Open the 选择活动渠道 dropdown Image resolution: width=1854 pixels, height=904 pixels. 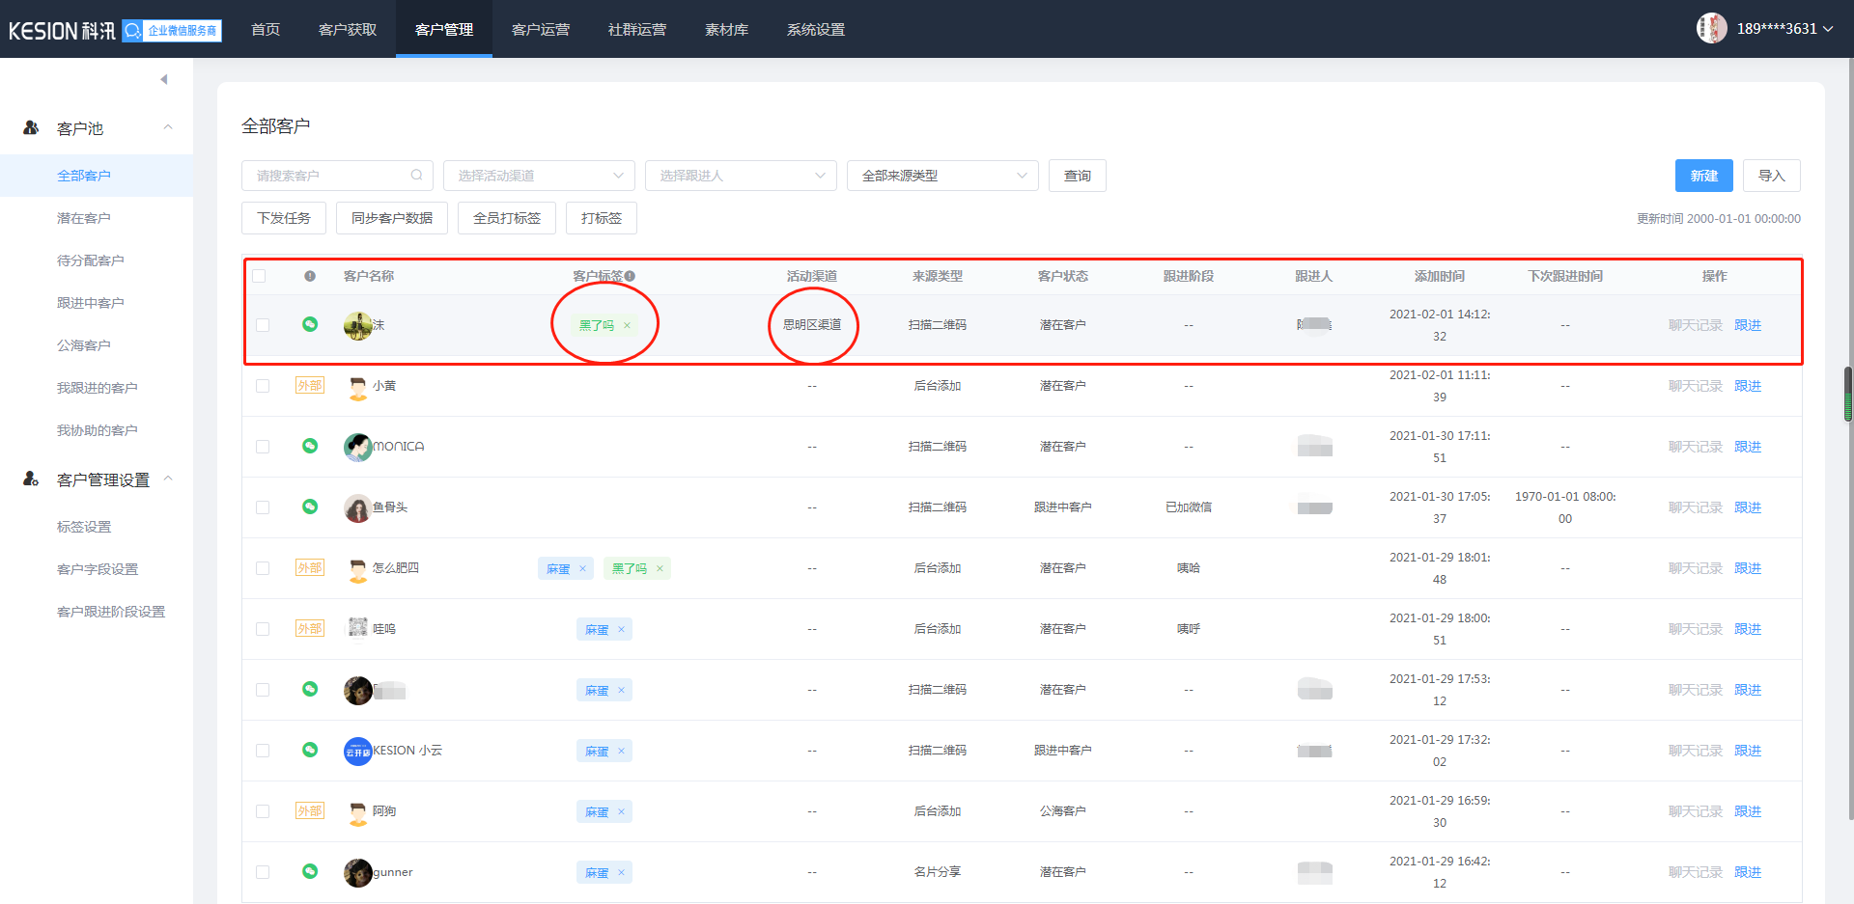[x=539, y=176]
